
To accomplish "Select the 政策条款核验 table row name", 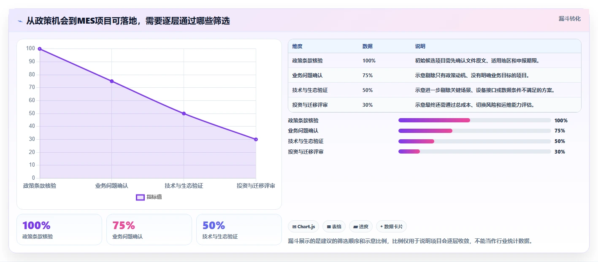I will click(x=307, y=61).
